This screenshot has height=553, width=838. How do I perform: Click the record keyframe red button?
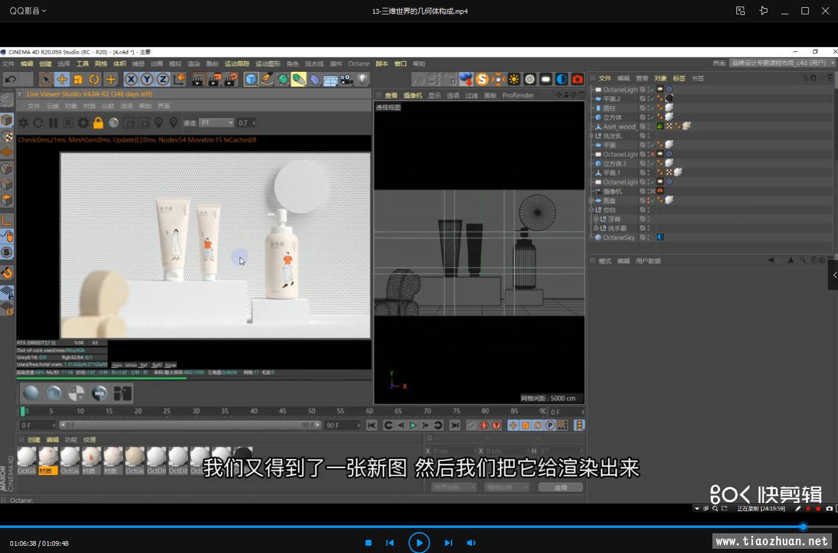(484, 425)
